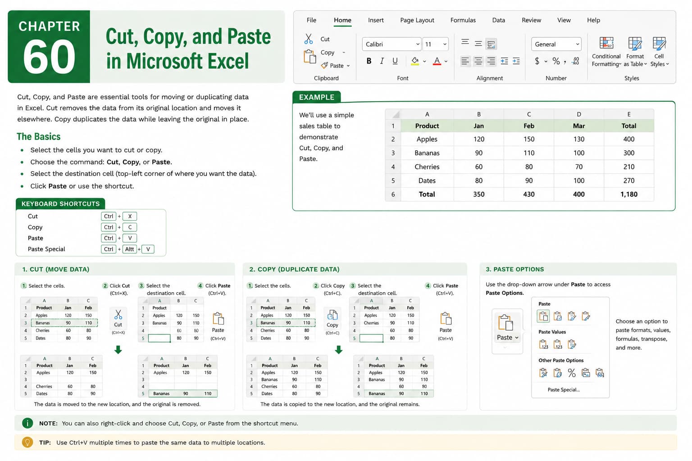Image resolution: width=692 pixels, height=461 pixels.
Task: Expand the arrow next to ribbon Paste
Action: (348, 66)
